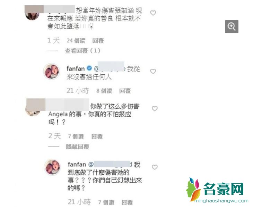Reply to the first comment via 回覆
Image resolution: width=253 pixels, height=208 pixels.
[x=98, y=41]
